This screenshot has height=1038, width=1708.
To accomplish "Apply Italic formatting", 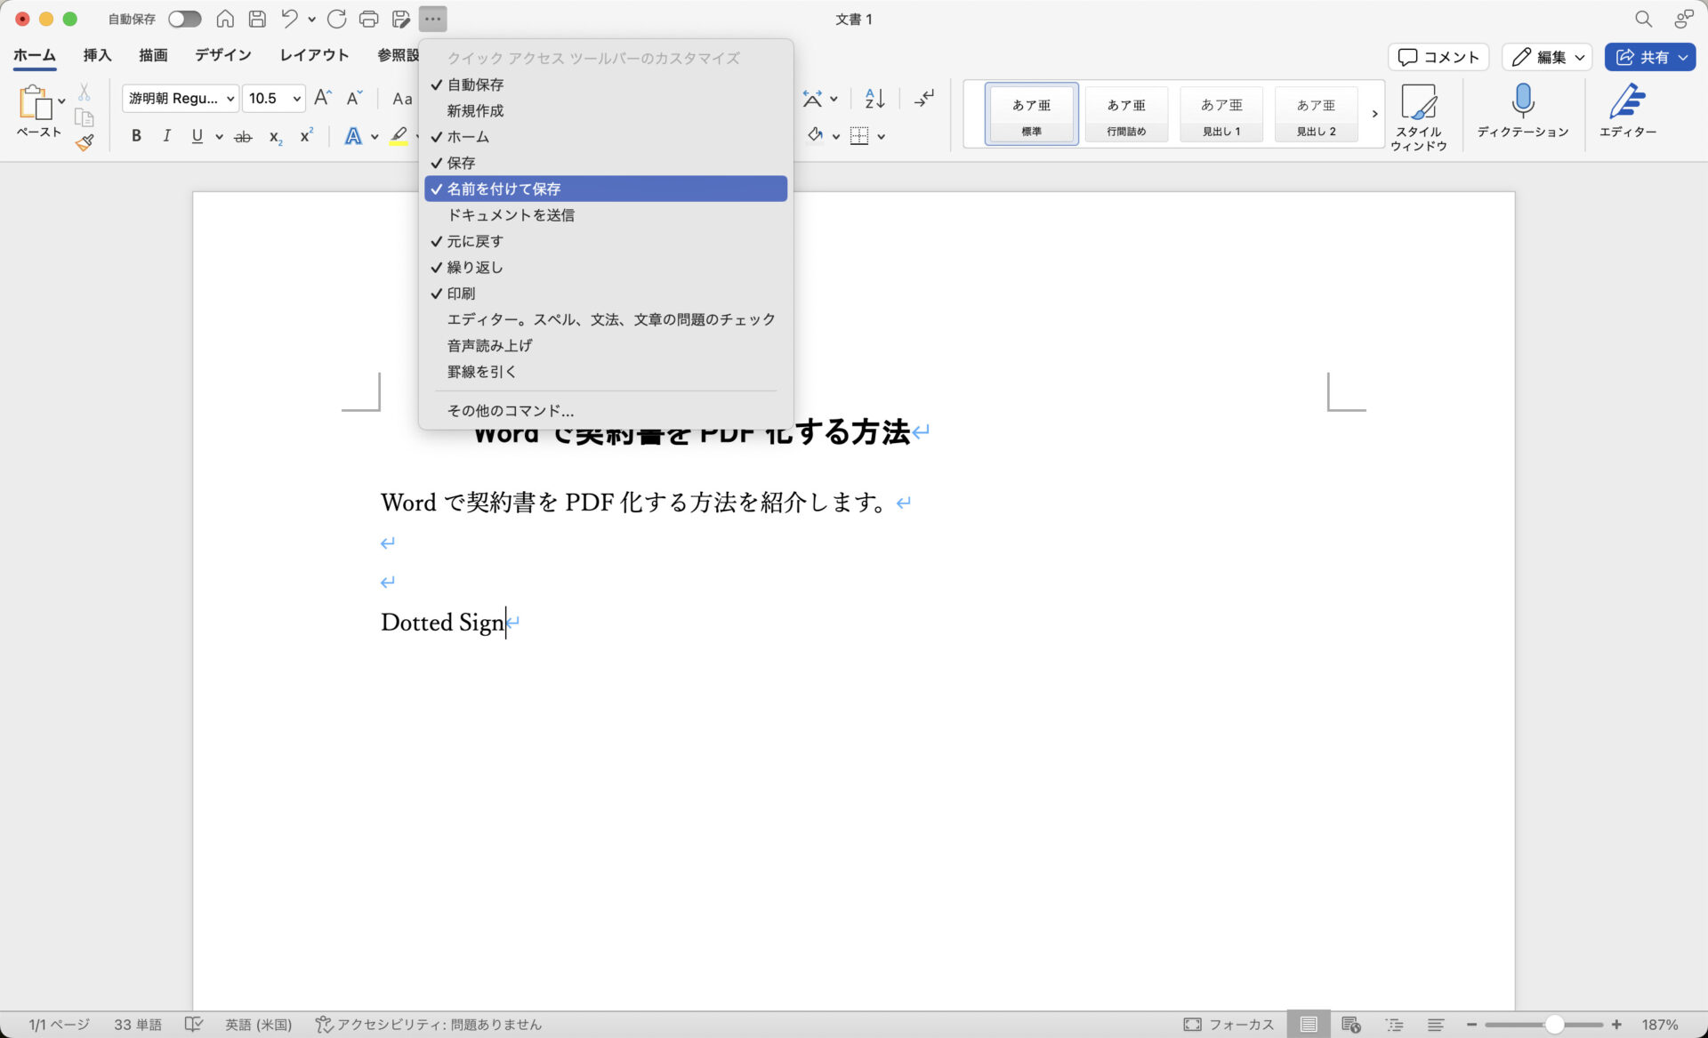I will [x=166, y=136].
